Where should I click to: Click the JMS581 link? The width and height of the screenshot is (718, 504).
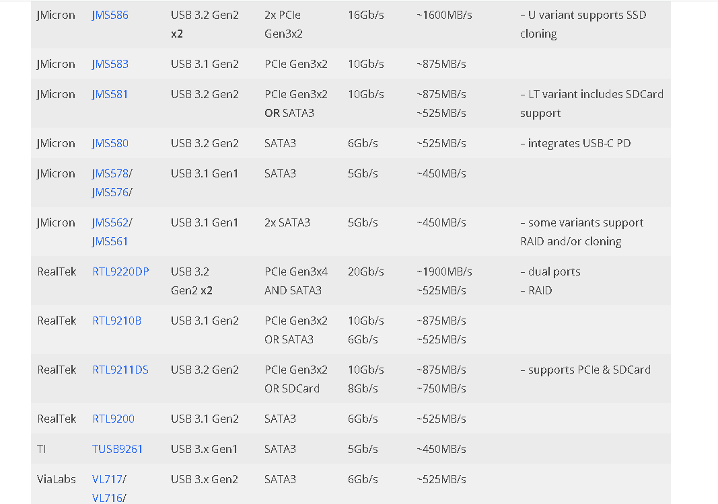point(110,94)
